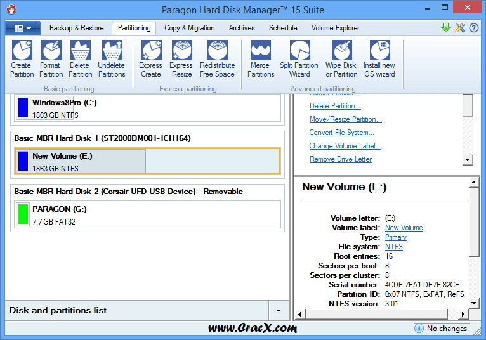This screenshot has height=340, width=486.
Task: Launch Undelete Partitions wizard
Action: pyautogui.click(x=112, y=58)
